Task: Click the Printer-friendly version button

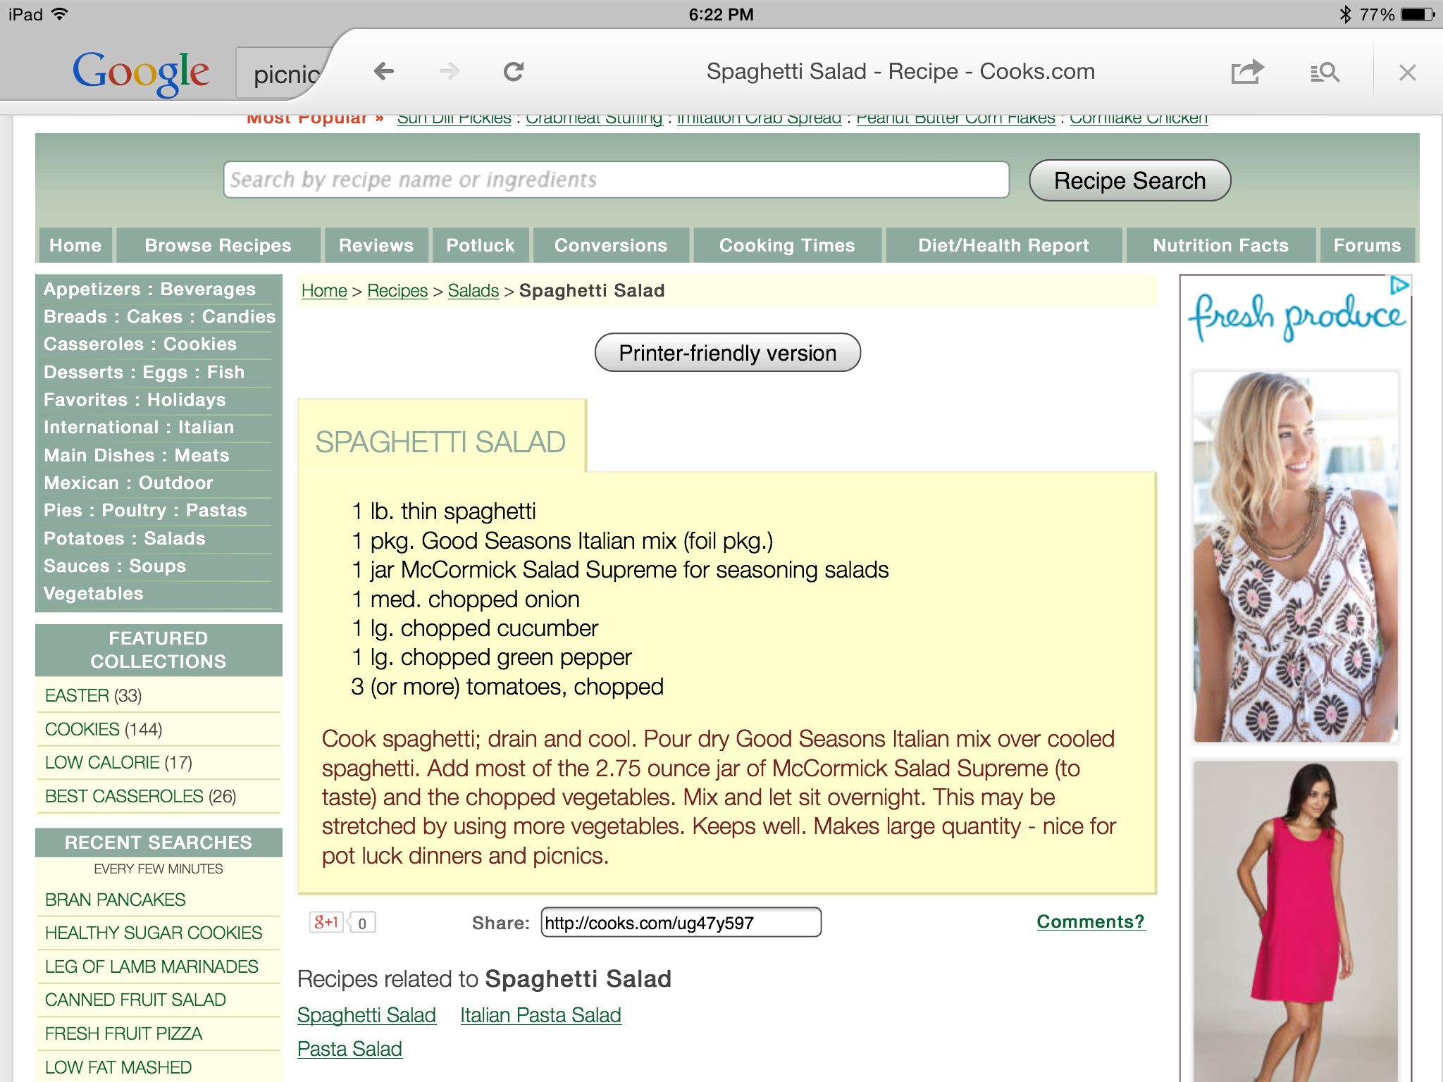Action: [727, 352]
